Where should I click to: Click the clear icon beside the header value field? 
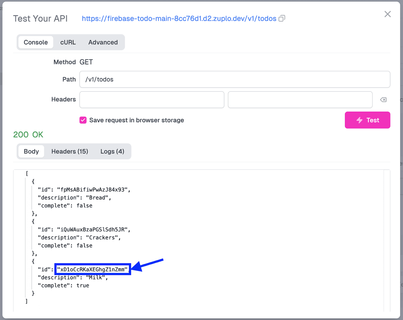click(383, 99)
